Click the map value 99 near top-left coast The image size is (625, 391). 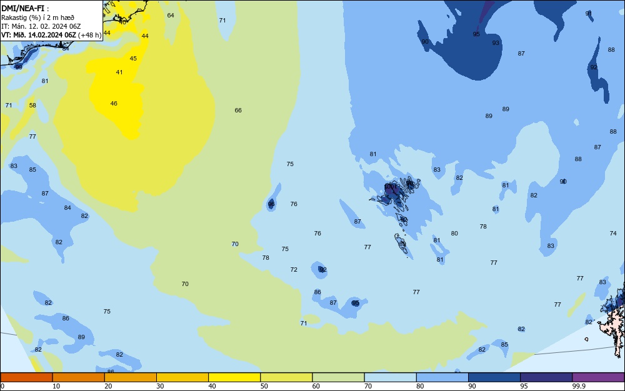19,67
